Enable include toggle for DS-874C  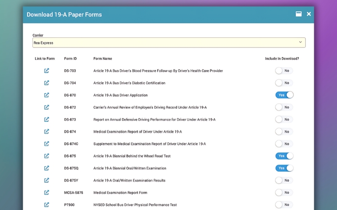(x=284, y=144)
